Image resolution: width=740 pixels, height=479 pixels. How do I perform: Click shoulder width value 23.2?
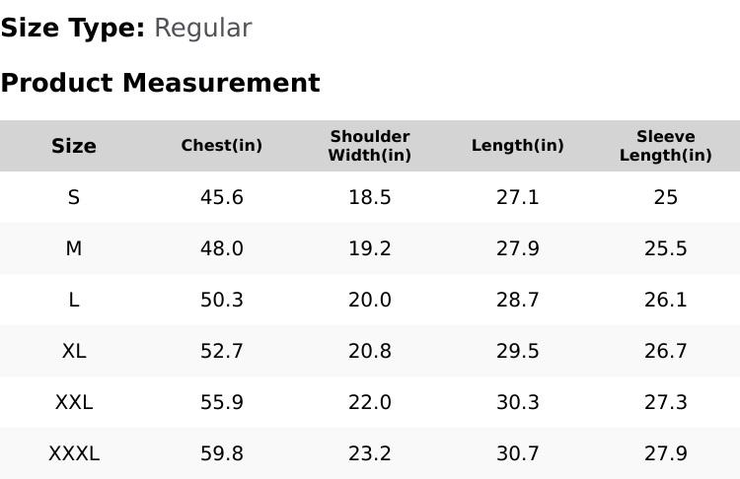tap(370, 453)
